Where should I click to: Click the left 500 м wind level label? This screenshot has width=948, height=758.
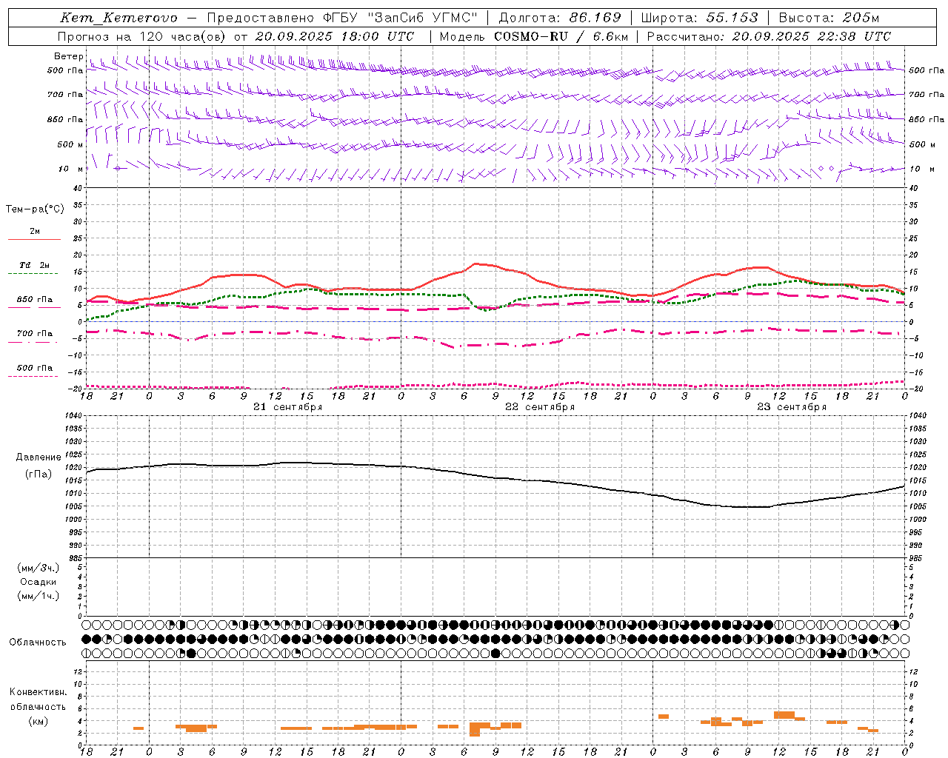tap(70, 144)
